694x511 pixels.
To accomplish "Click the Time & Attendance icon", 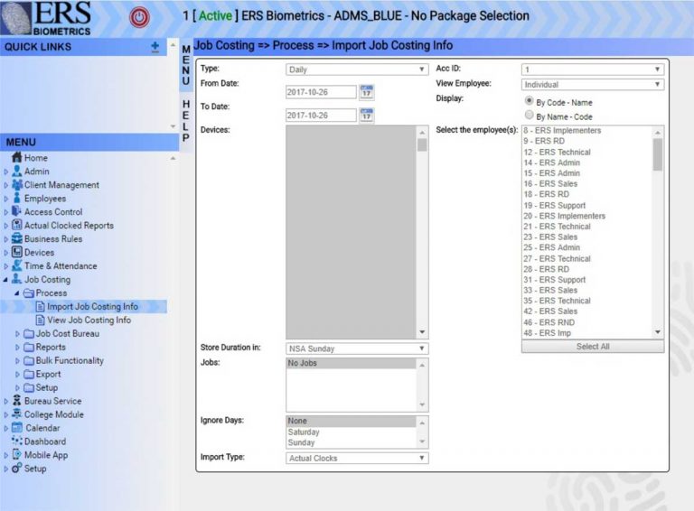I will 17,265.
